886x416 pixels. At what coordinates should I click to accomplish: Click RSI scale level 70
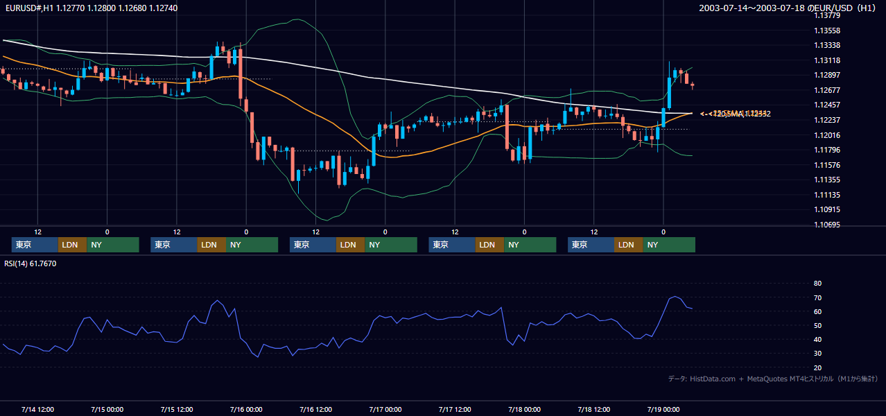point(817,298)
